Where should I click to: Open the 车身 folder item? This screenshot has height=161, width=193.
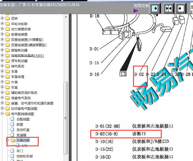pos(14,72)
